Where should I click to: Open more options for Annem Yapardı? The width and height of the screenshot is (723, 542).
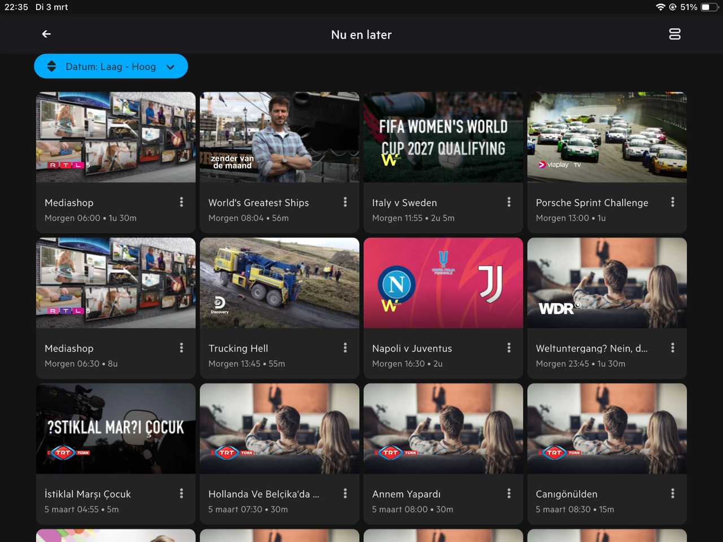click(509, 493)
